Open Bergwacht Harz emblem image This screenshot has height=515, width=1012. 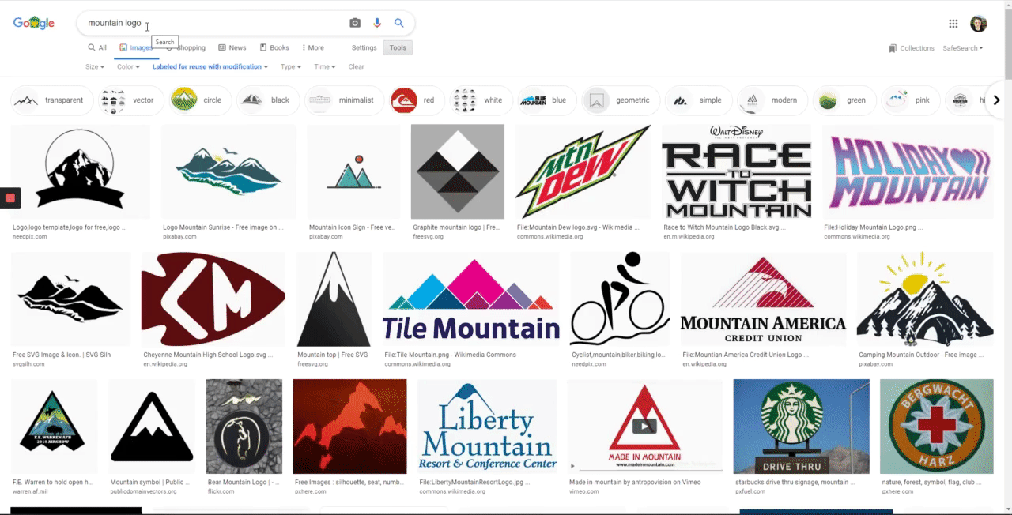tap(937, 427)
